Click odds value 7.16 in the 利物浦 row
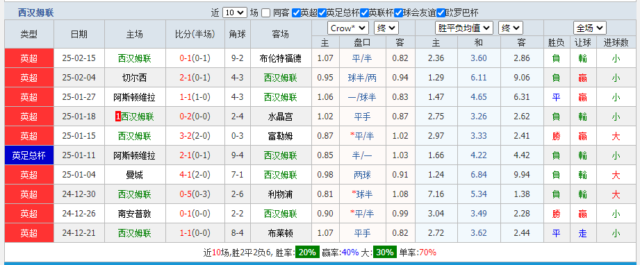640x265 pixels. [x=436, y=194]
